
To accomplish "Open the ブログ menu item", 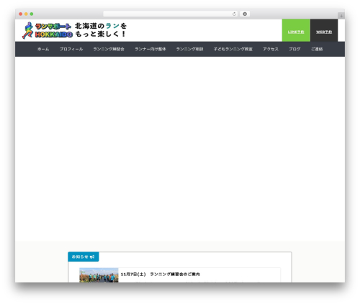I will [294, 49].
